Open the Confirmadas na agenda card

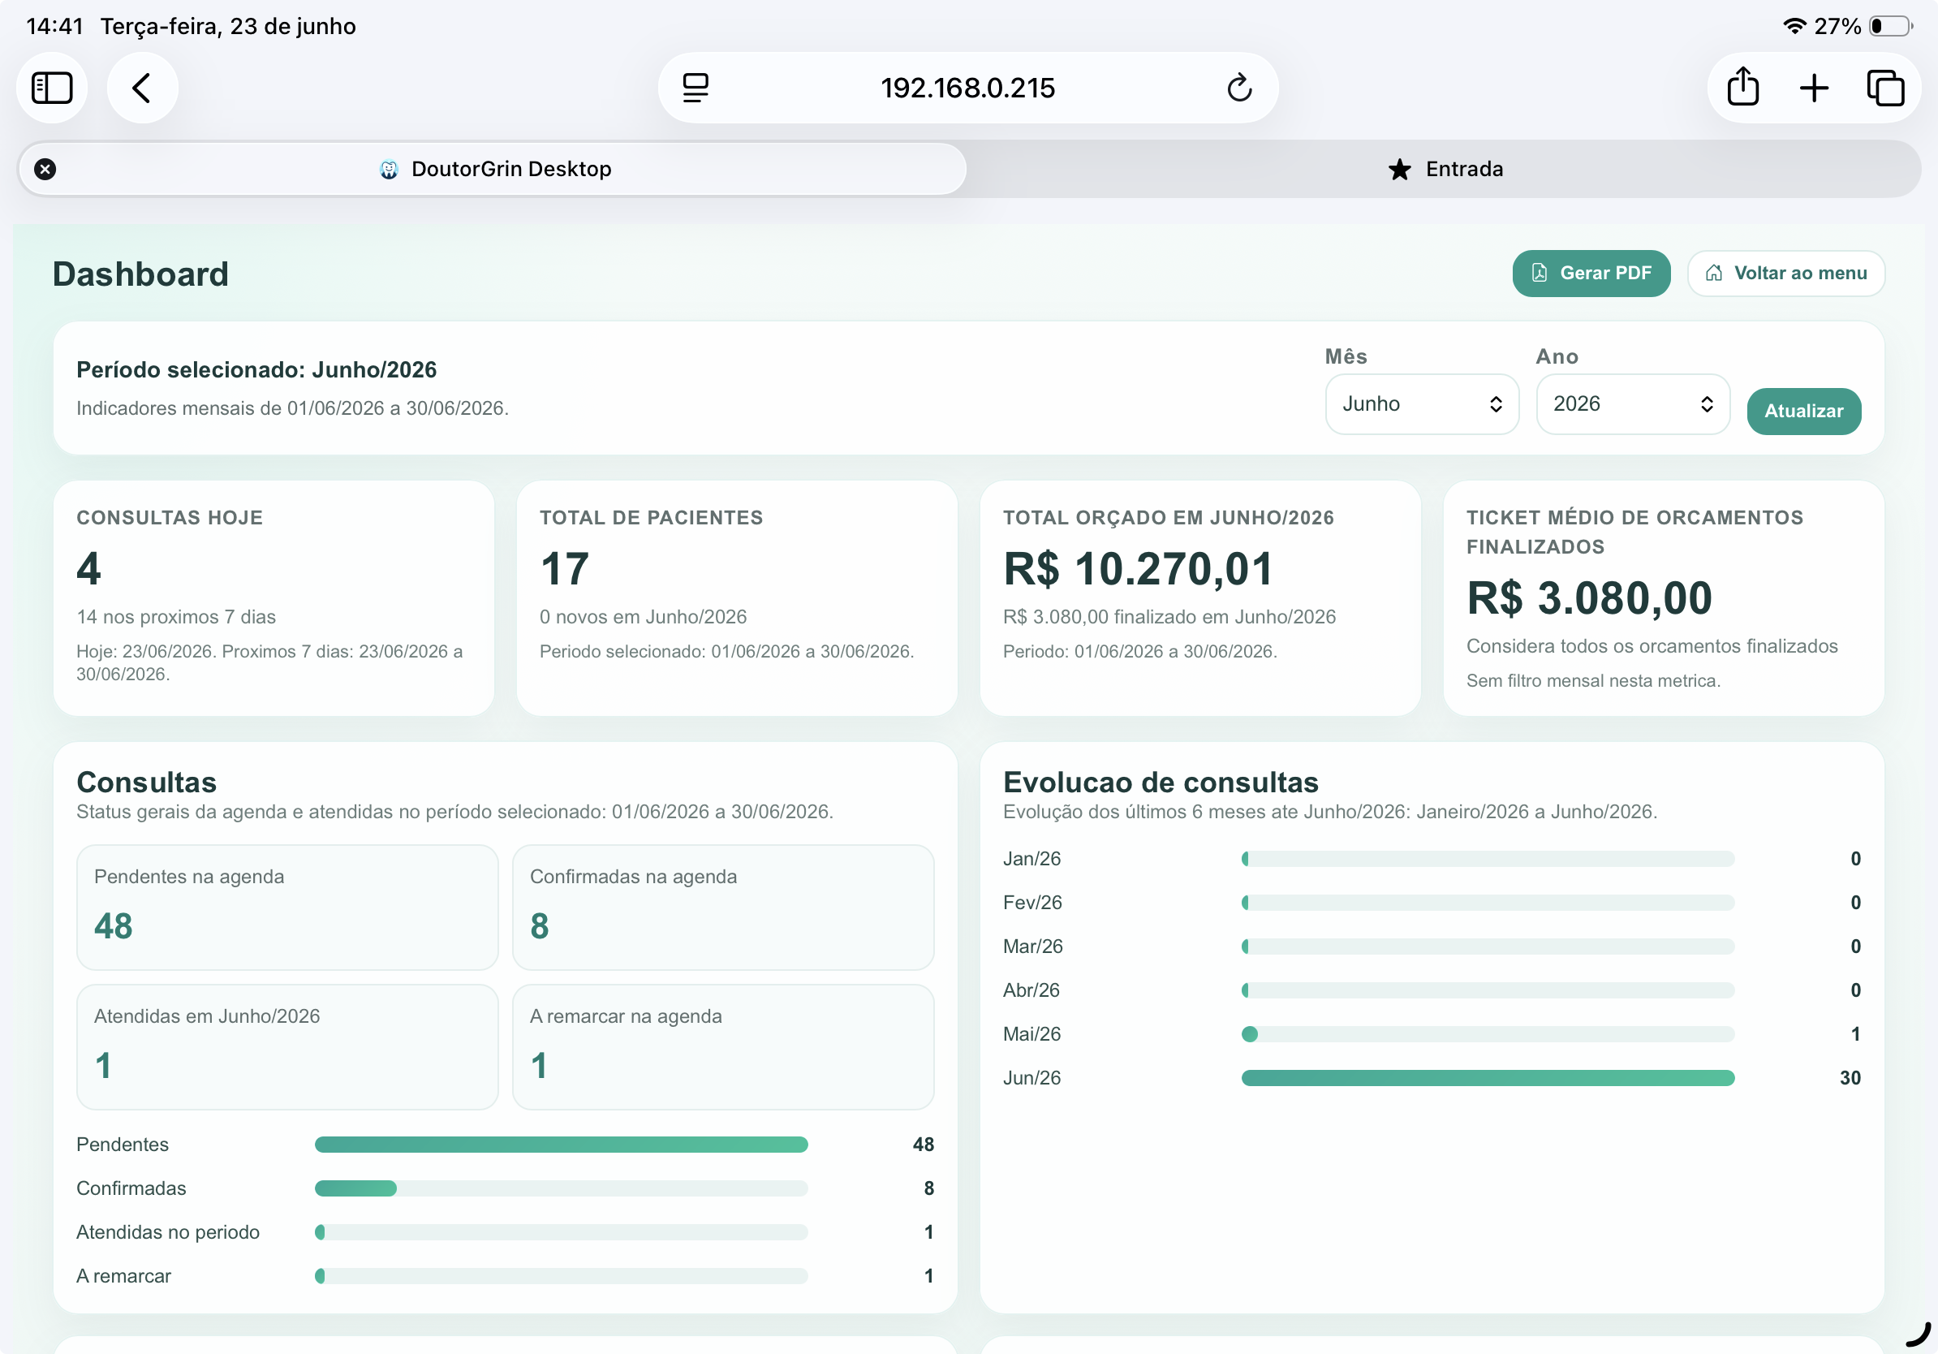723,908
